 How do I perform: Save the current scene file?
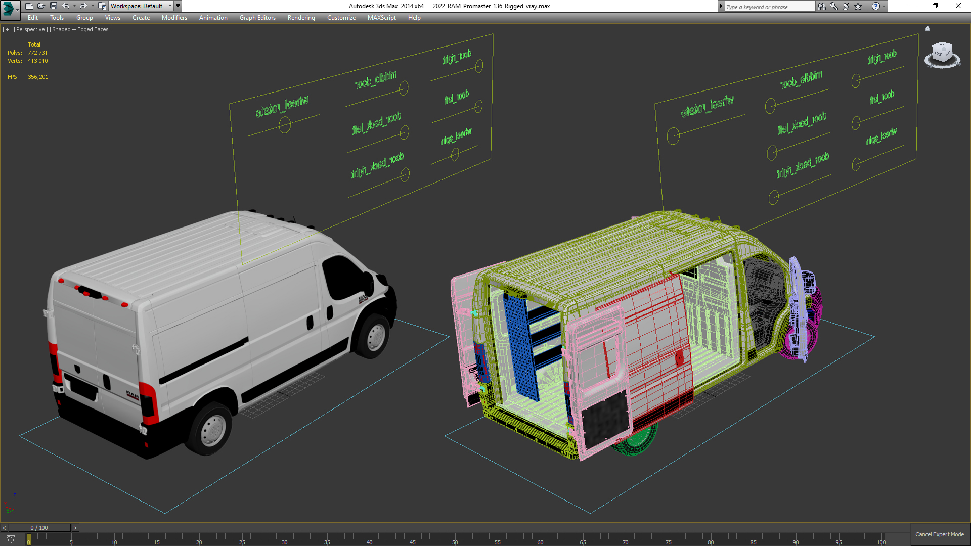click(54, 6)
